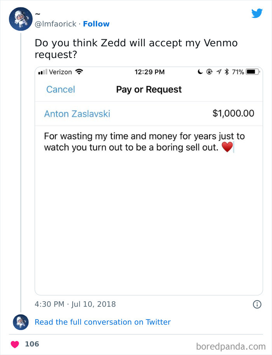
Task: Open the @lmfaorick handle link
Action: [56, 24]
